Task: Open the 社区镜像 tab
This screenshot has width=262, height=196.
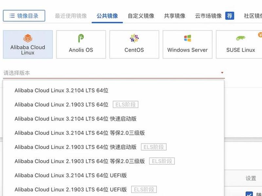Action: click(x=253, y=16)
